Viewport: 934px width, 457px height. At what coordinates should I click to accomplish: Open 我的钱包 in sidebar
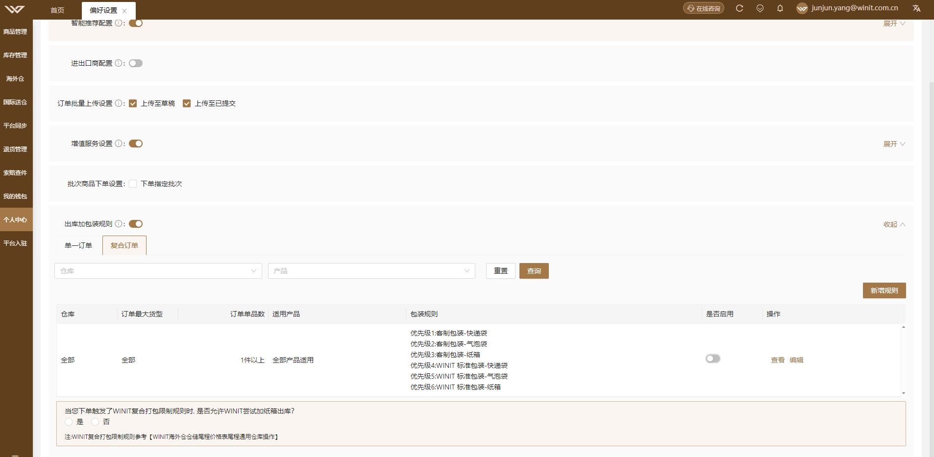pos(16,196)
